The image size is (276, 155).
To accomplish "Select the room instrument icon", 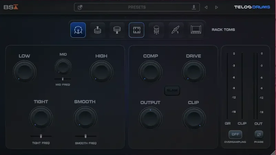I will pyautogui.click(x=196, y=30).
